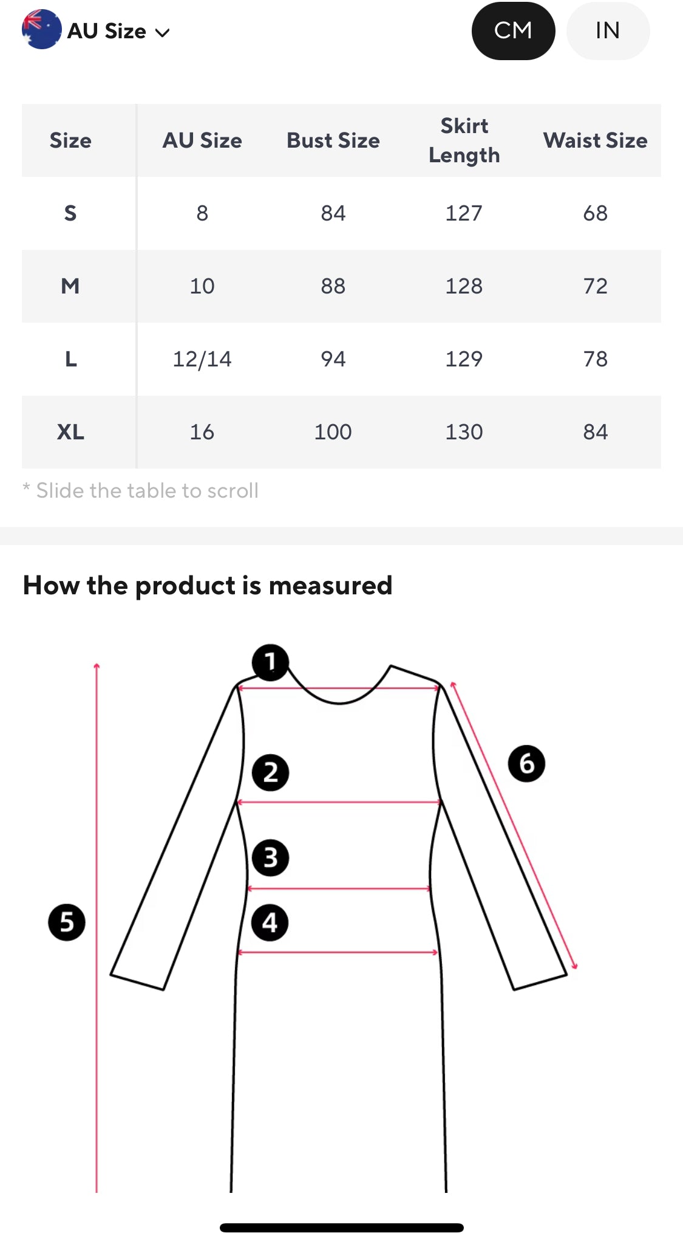
Task: Tap measurement marker number 6
Action: point(526,764)
